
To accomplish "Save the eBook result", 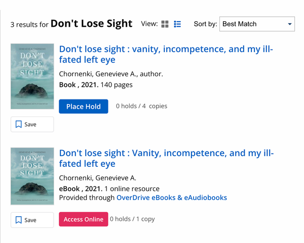I will click(x=32, y=220).
